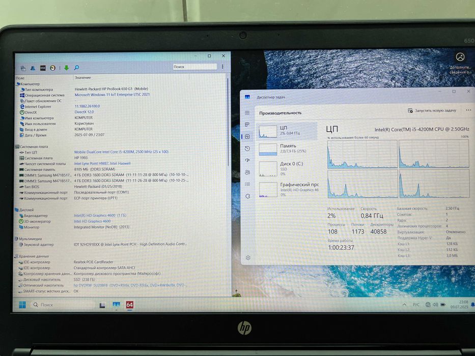This screenshot has height=356, width=475.
Task: Click the taskbar Поиск search box
Action: pyautogui.click(x=63, y=305)
